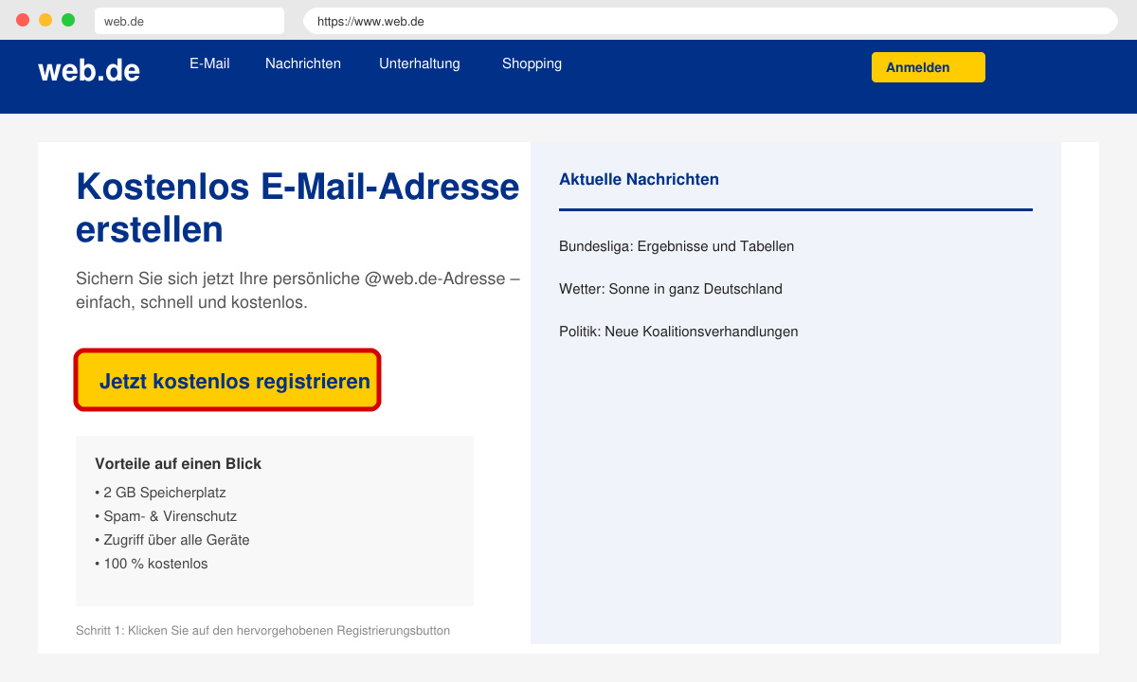Viewport: 1137px width, 682px height.
Task: Click the Schritt 1 instruction text
Action: click(262, 631)
